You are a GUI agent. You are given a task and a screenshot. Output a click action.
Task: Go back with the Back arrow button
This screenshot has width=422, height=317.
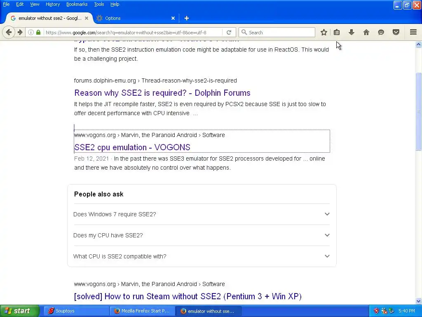9,32
